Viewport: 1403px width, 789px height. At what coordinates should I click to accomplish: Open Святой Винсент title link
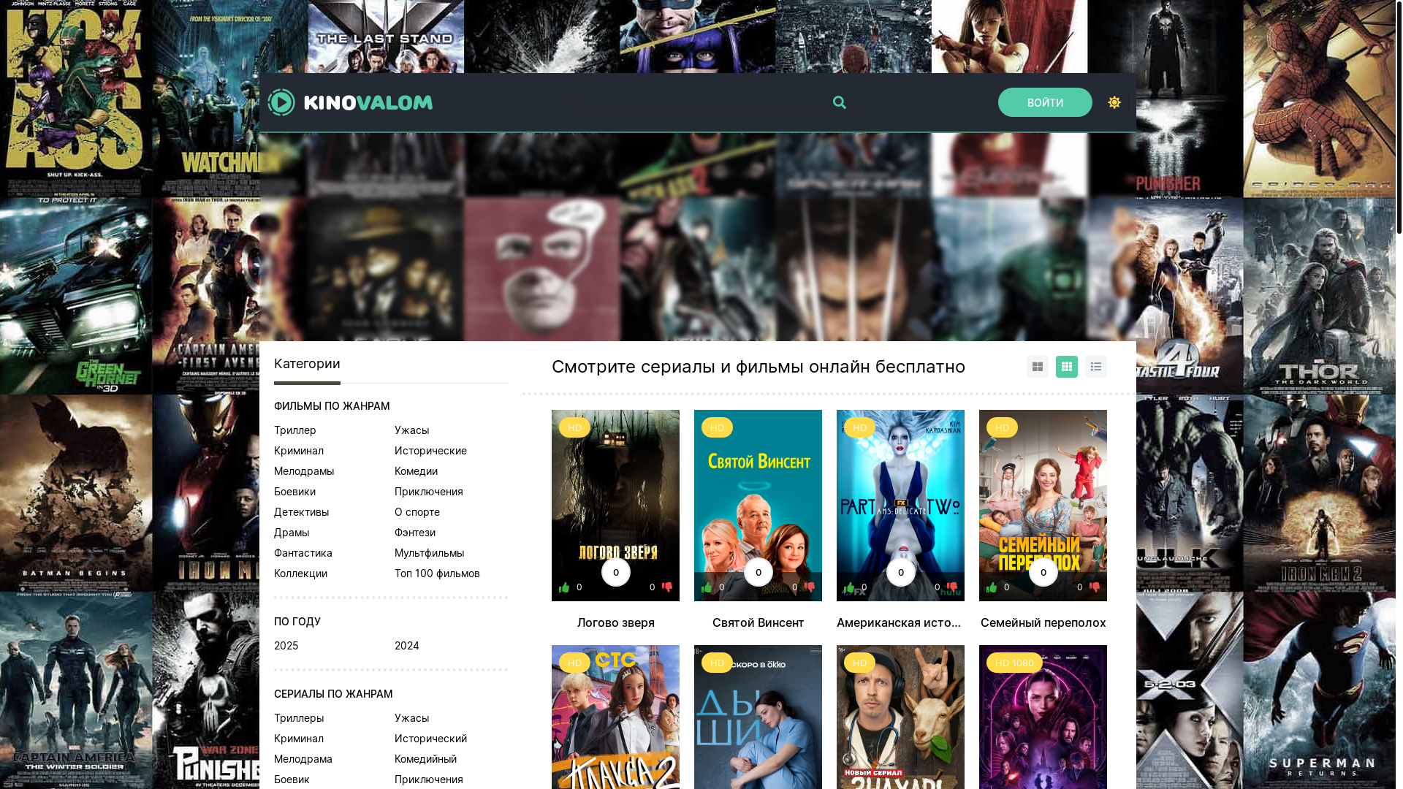(758, 622)
